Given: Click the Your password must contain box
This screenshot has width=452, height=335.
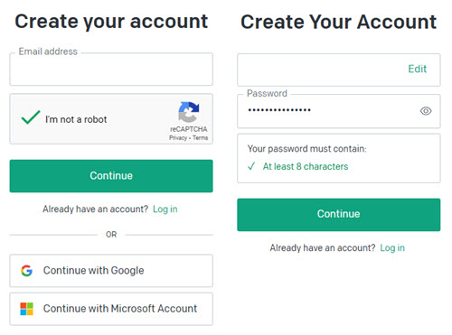Looking at the screenshot, I should tap(339, 158).
